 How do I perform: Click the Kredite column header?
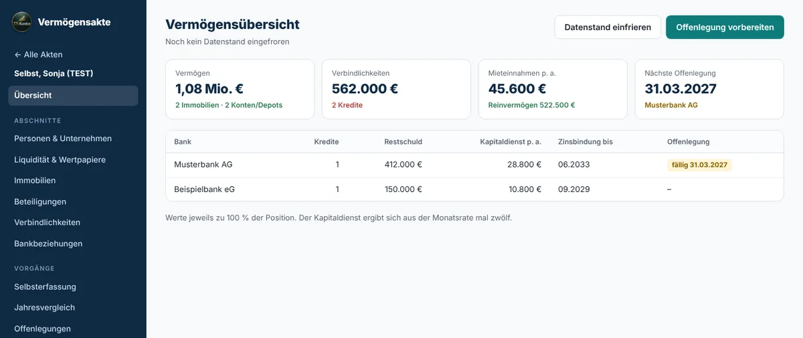tap(327, 142)
